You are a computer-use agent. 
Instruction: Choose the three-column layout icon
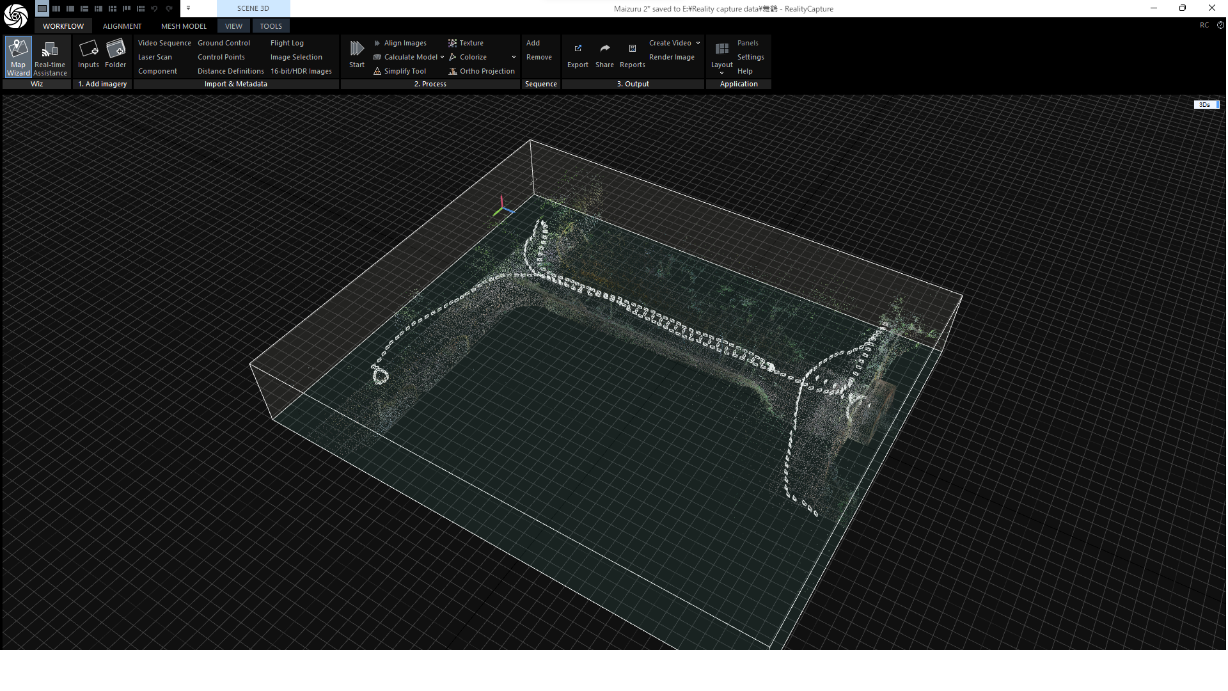coord(56,8)
